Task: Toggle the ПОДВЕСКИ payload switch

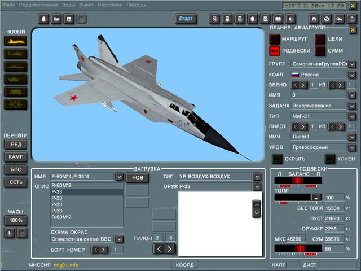Action: 275,51
